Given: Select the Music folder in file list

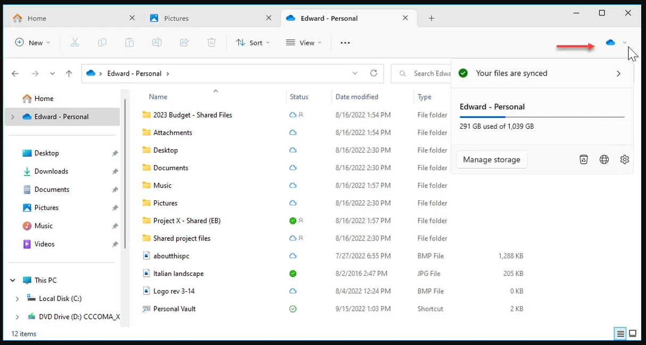Looking at the screenshot, I should click(162, 186).
